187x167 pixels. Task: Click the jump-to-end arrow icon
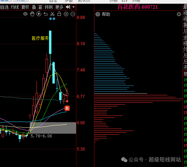click(x=68, y=7)
